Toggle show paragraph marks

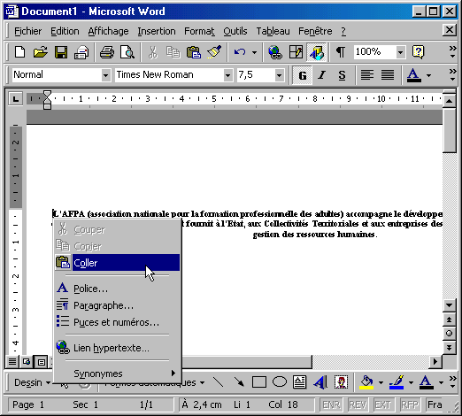[341, 52]
